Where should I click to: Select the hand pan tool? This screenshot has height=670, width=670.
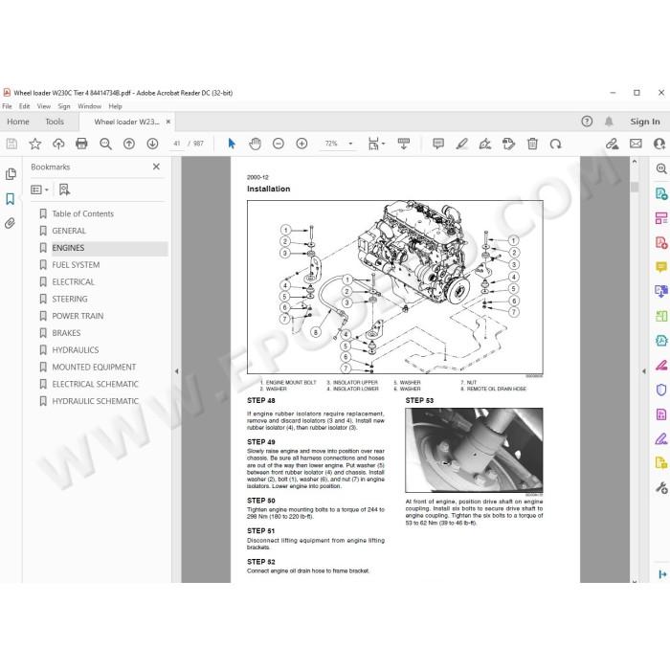[x=256, y=144]
